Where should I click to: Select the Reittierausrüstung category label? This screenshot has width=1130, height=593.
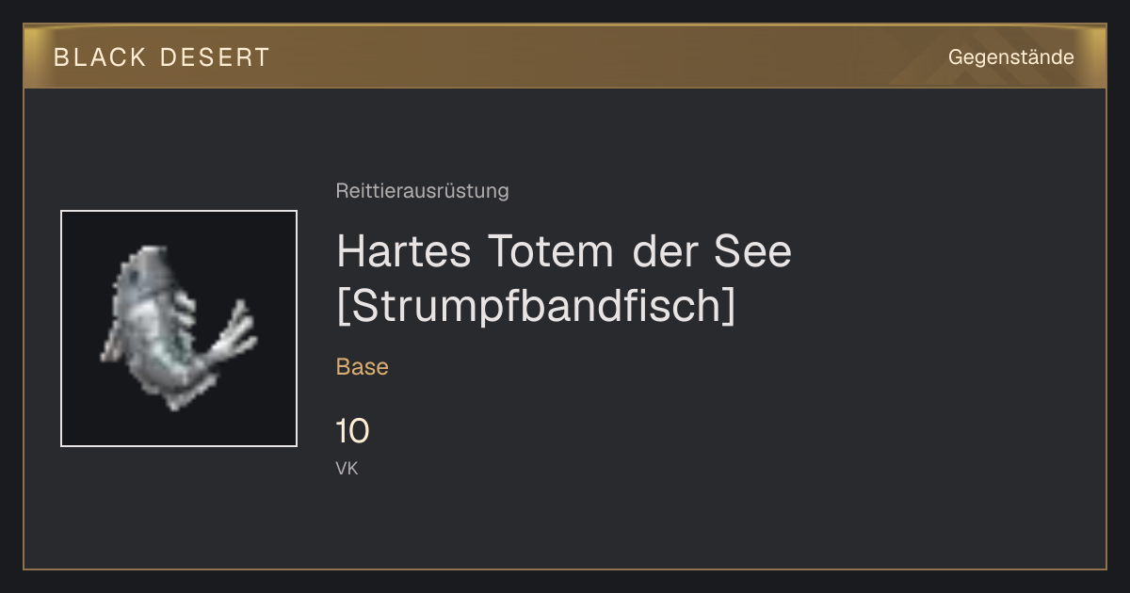tap(422, 191)
